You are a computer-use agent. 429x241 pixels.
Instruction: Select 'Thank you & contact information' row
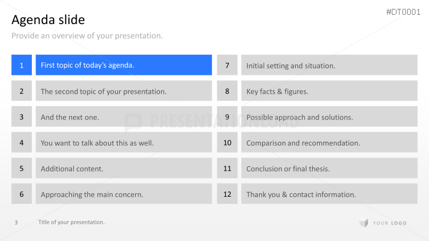(329, 194)
